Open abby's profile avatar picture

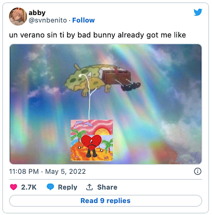(x=18, y=16)
